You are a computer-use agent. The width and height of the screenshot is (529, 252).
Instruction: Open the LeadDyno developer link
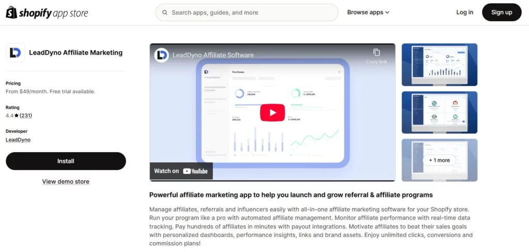click(18, 140)
